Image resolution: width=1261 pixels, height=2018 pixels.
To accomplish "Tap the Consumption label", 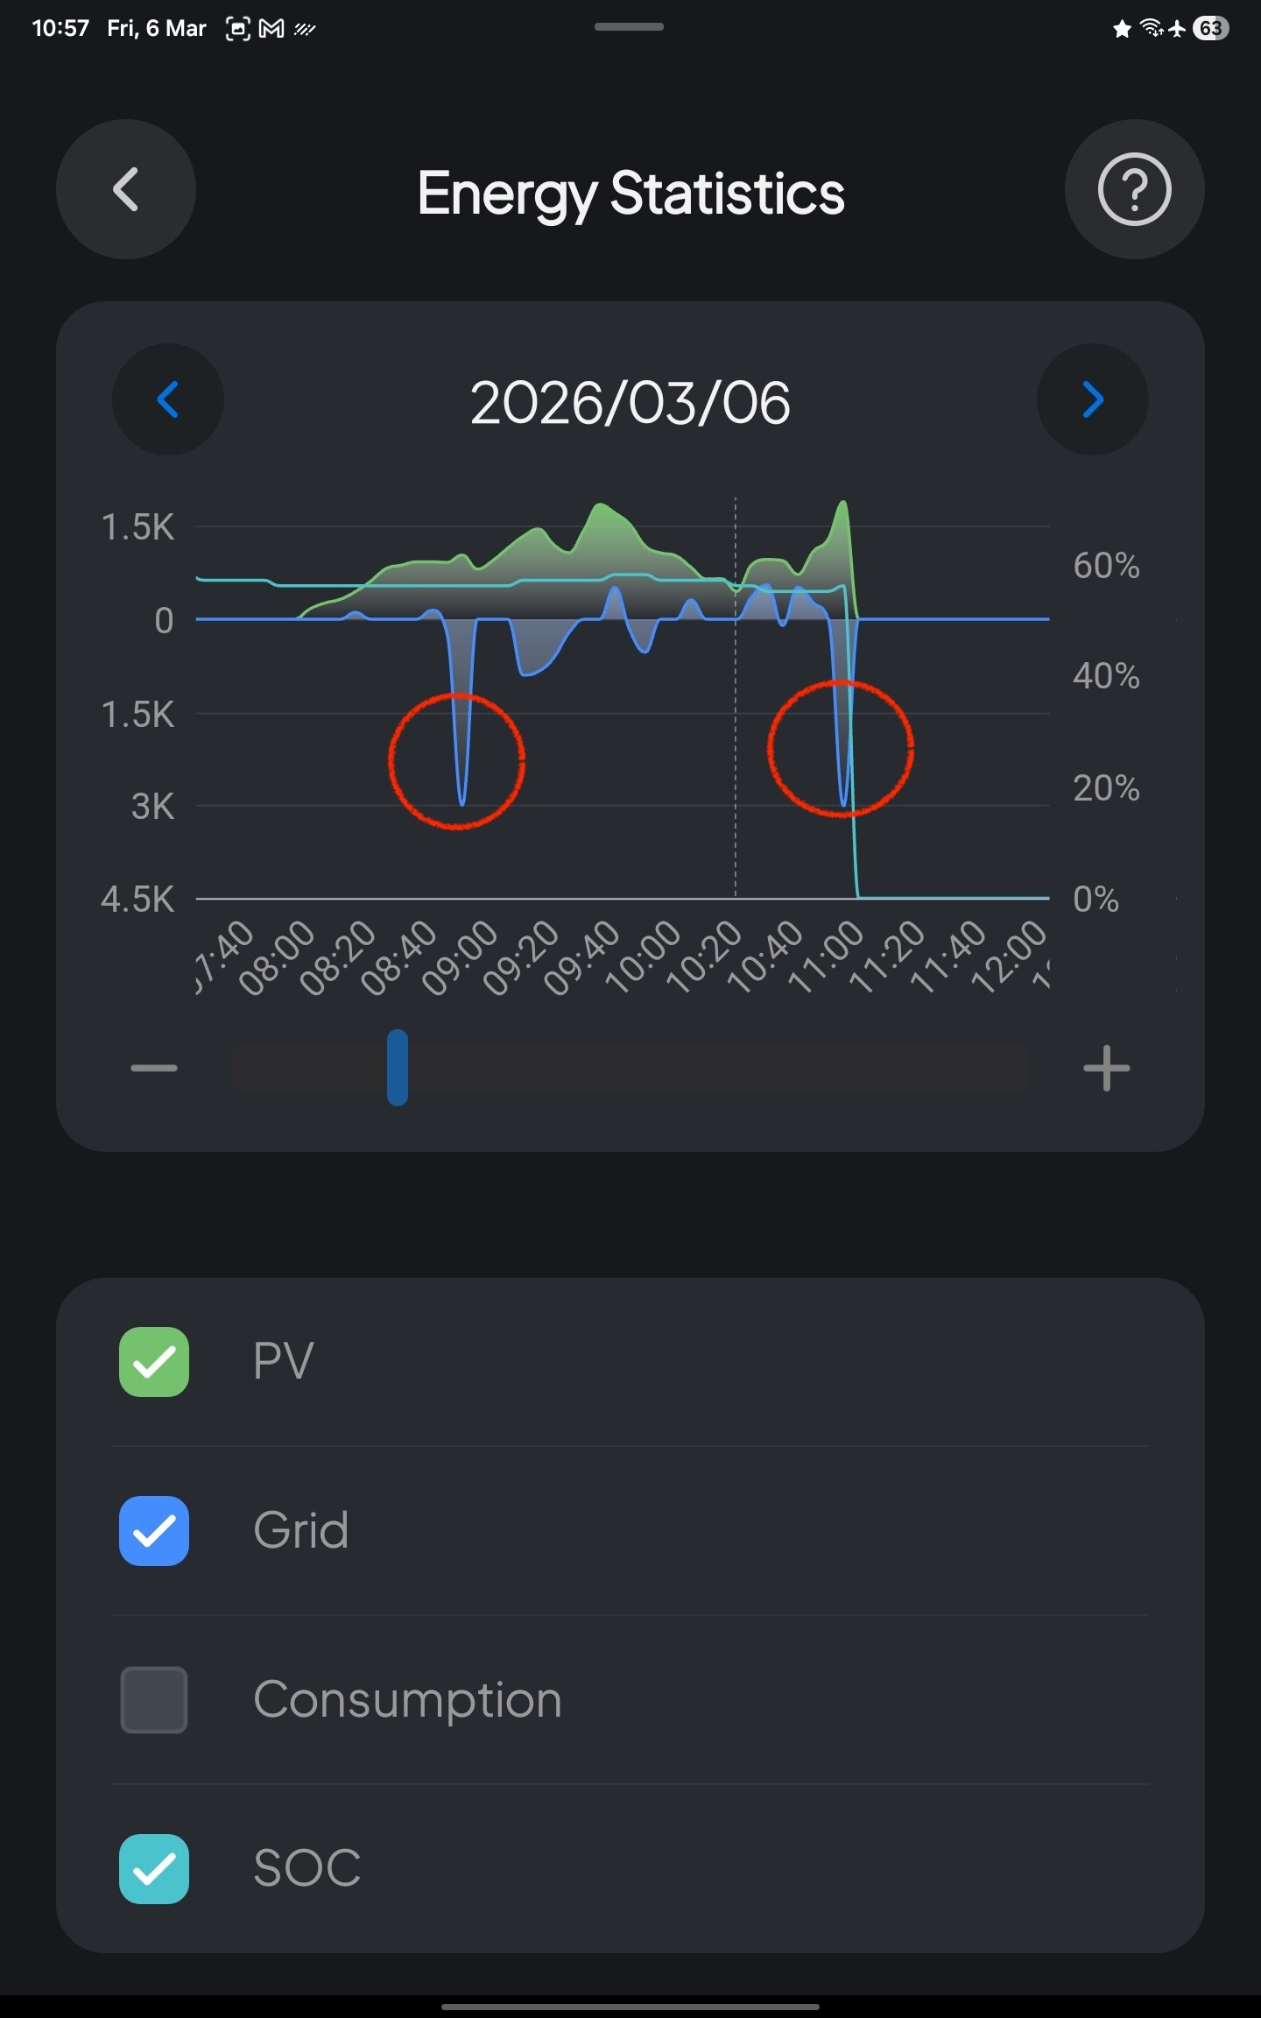I will click(x=407, y=1699).
